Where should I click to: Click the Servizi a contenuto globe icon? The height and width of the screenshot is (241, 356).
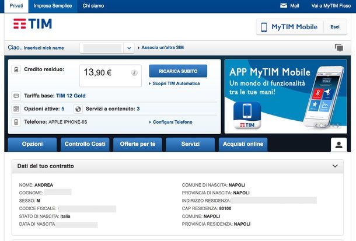(78, 109)
